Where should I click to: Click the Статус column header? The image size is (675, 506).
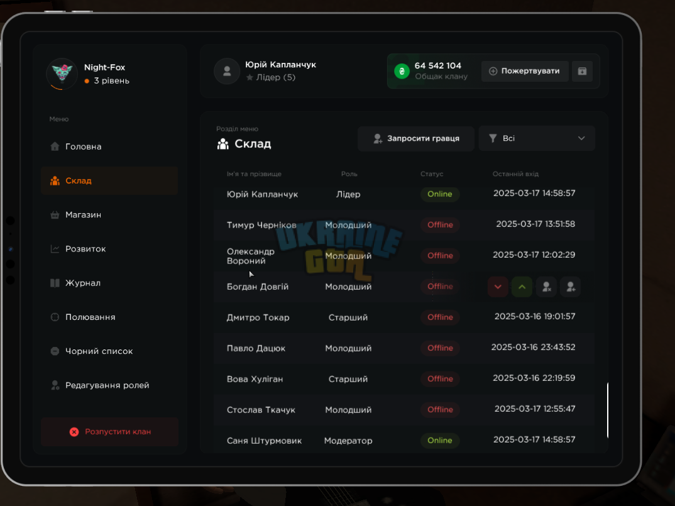432,174
